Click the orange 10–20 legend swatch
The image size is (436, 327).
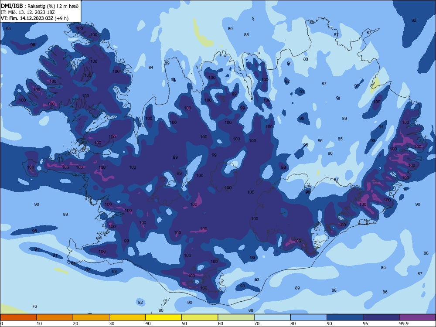point(55,317)
